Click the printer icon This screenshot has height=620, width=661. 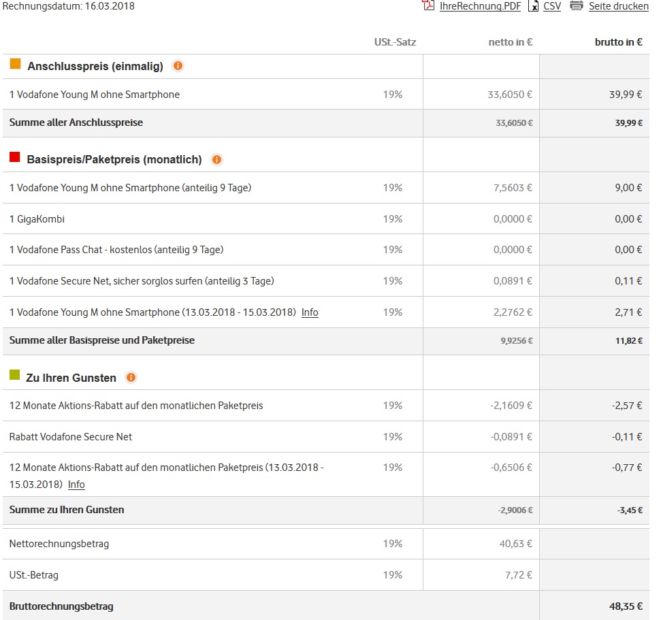coord(577,5)
